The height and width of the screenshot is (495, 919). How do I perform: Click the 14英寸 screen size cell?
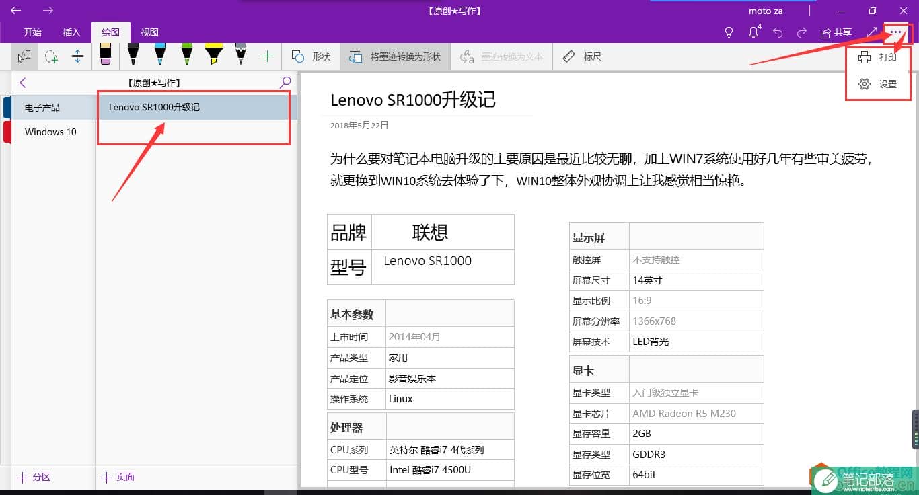pos(696,280)
